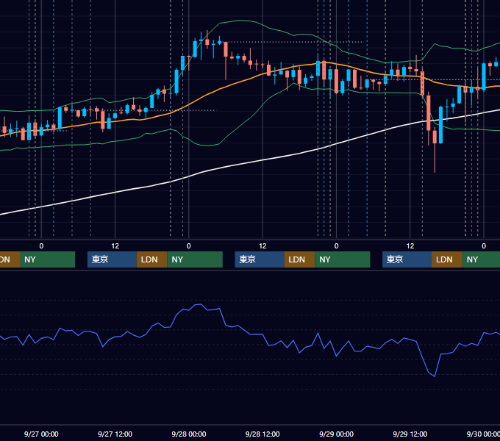Click the 9/28 00:00 date label
Viewport: 500px width, 441px height.
tap(189, 434)
